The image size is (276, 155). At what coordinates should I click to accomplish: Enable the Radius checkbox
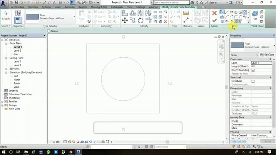(x=49, y=31)
